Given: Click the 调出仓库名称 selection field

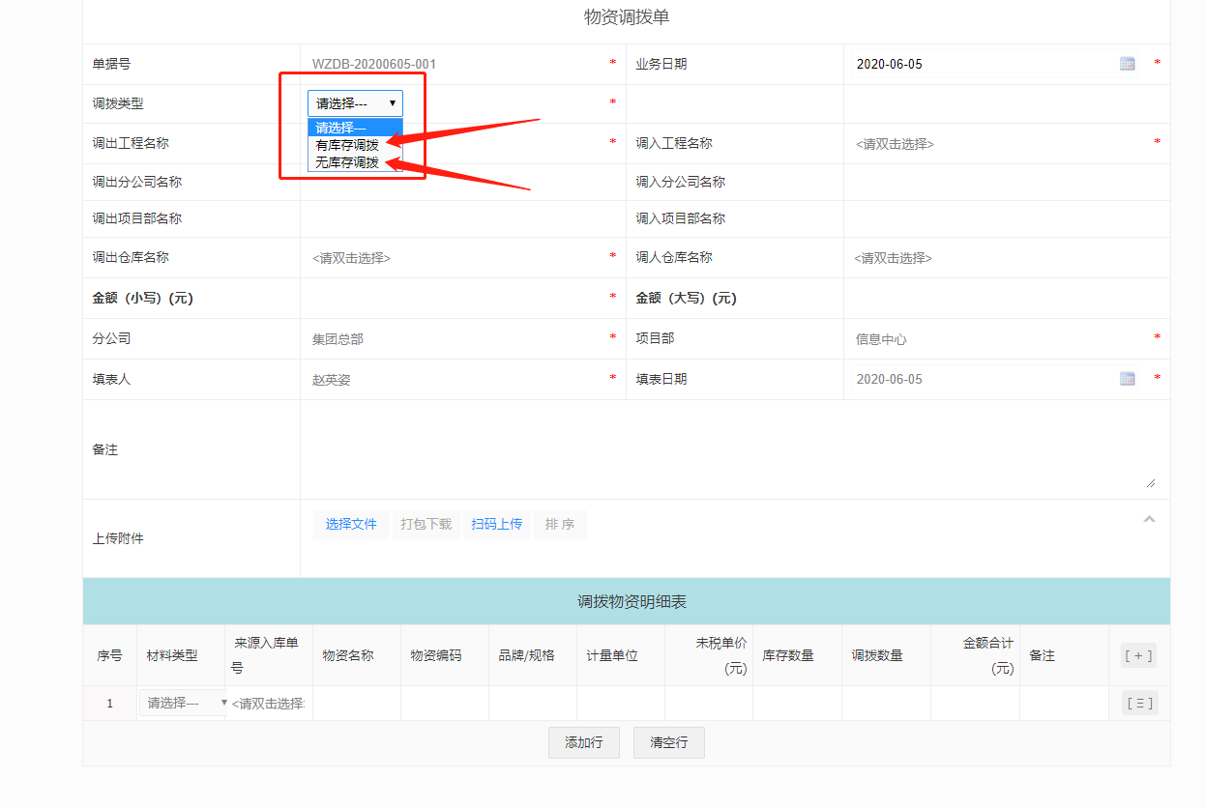Looking at the screenshot, I should point(455,258).
